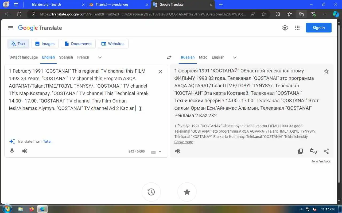Switch to Websites translation mode
The image size is (342, 213).
pos(113,44)
